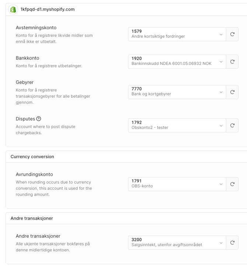The image size is (247, 266).
Task: Open the Avstemningskonto account dropdown
Action: click(x=177, y=34)
